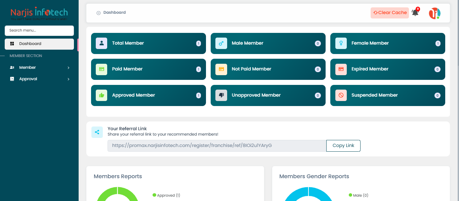Click the Dashboard breadcrumb text
This screenshot has height=201, width=459.
tap(115, 12)
